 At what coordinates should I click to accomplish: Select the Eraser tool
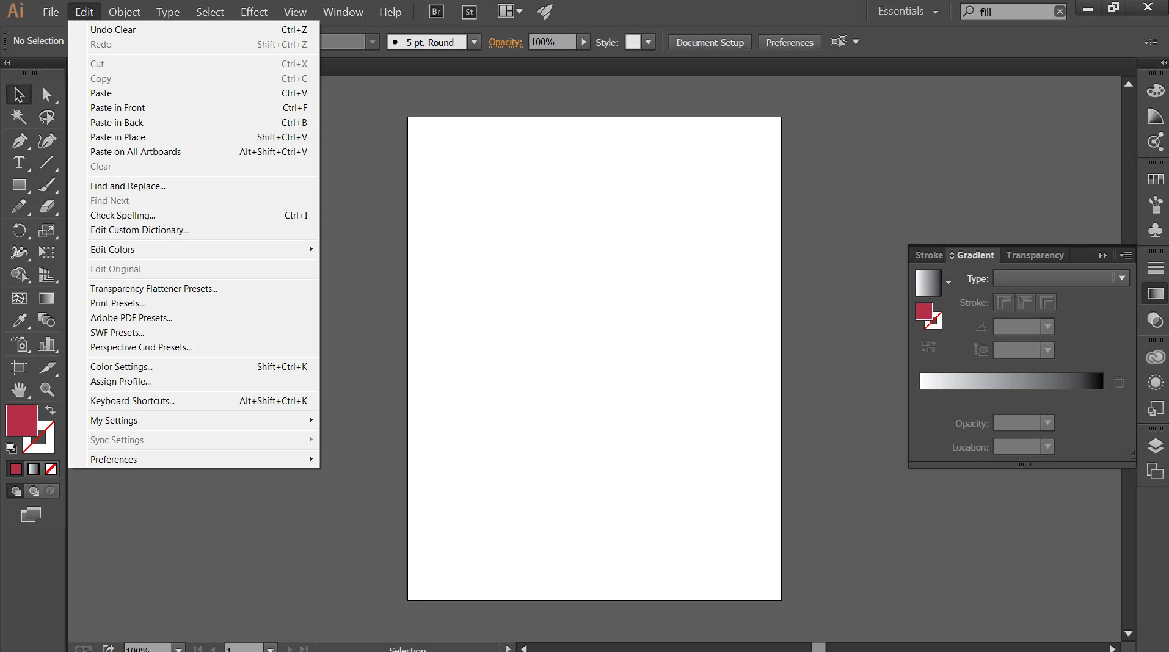(46, 208)
